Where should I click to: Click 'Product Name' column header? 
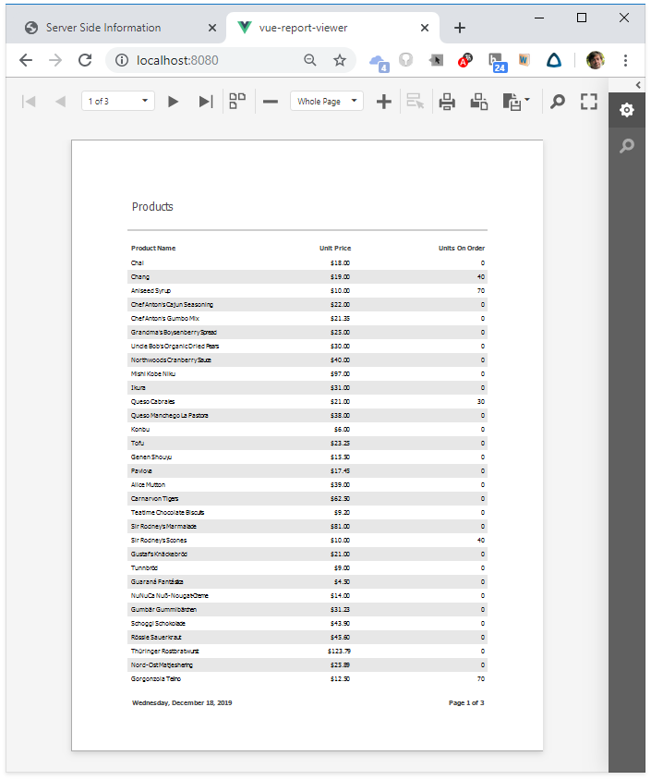(x=153, y=249)
